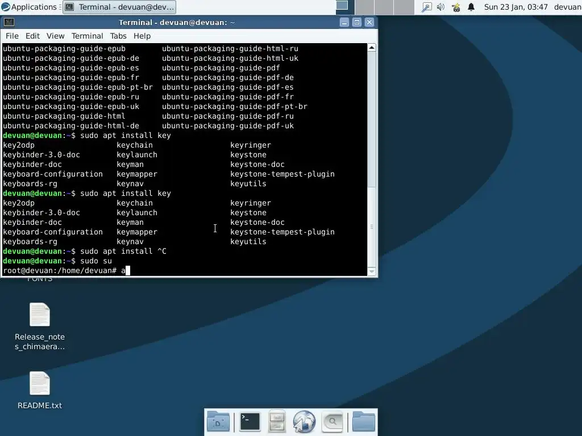Click the terminal vertical scrollbar track
This screenshot has width=582, height=436.
click(372, 160)
